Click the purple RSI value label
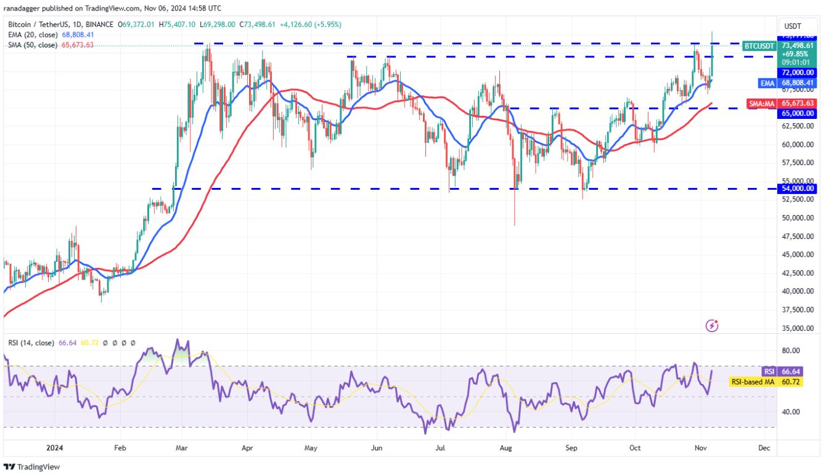This screenshot has width=826, height=475. click(x=769, y=372)
